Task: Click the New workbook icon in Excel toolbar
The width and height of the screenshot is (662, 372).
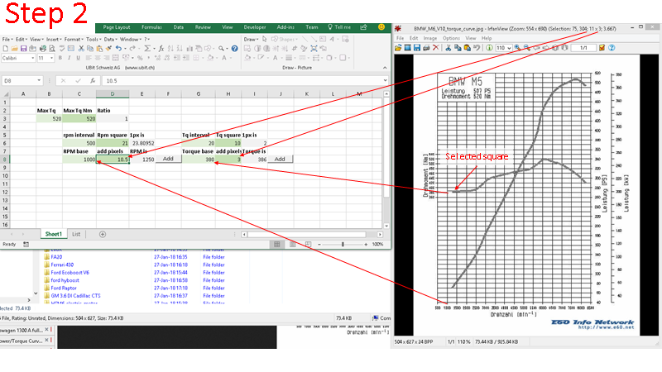Action: click(6, 49)
